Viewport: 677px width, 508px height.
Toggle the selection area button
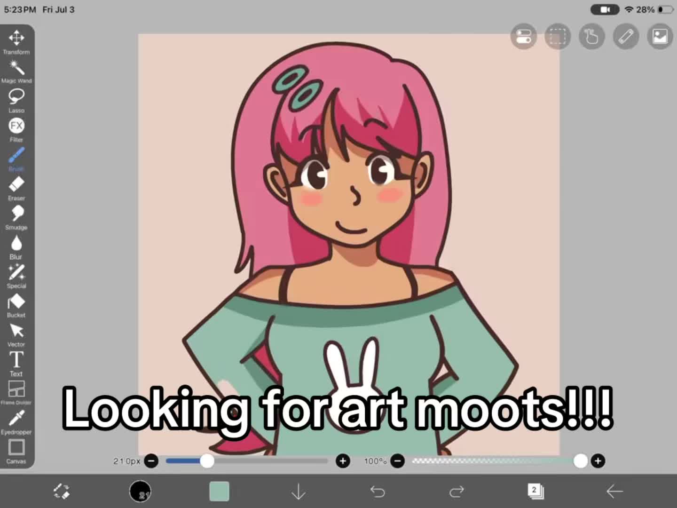[x=558, y=36]
